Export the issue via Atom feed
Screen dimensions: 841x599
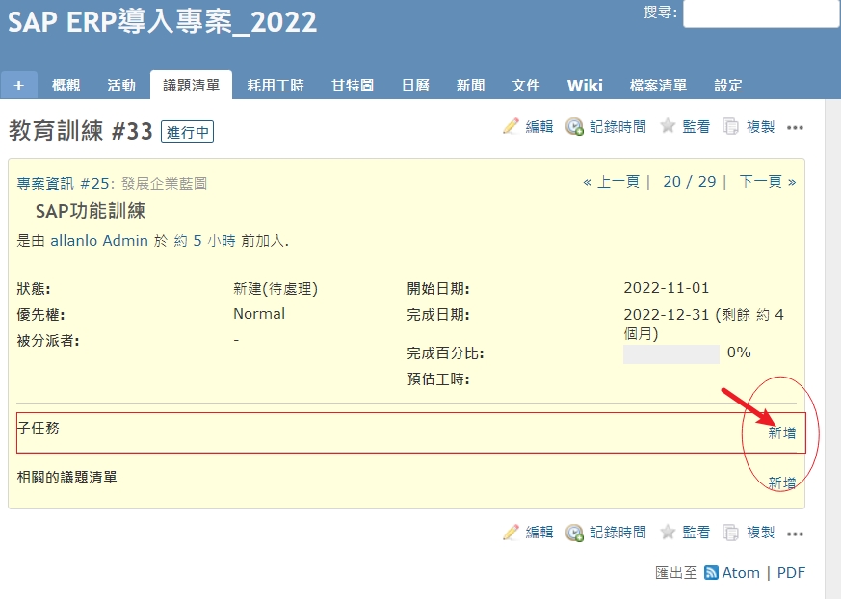click(x=732, y=573)
